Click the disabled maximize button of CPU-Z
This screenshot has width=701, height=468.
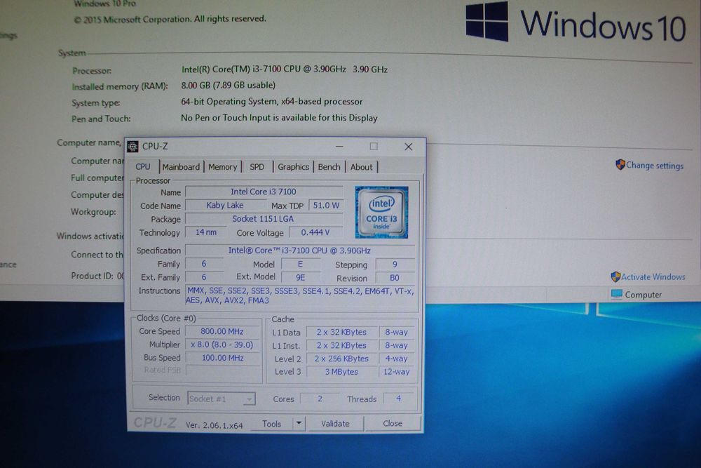[374, 147]
